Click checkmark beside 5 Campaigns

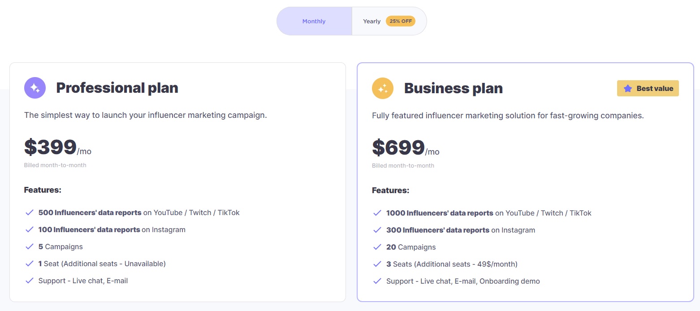pyautogui.click(x=30, y=246)
